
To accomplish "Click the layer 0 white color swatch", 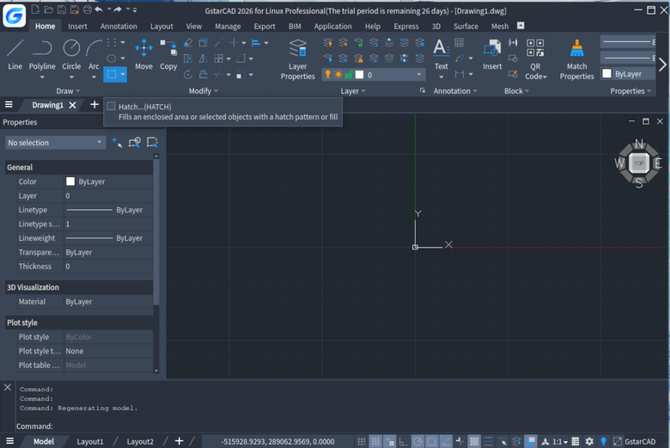I will [x=359, y=75].
